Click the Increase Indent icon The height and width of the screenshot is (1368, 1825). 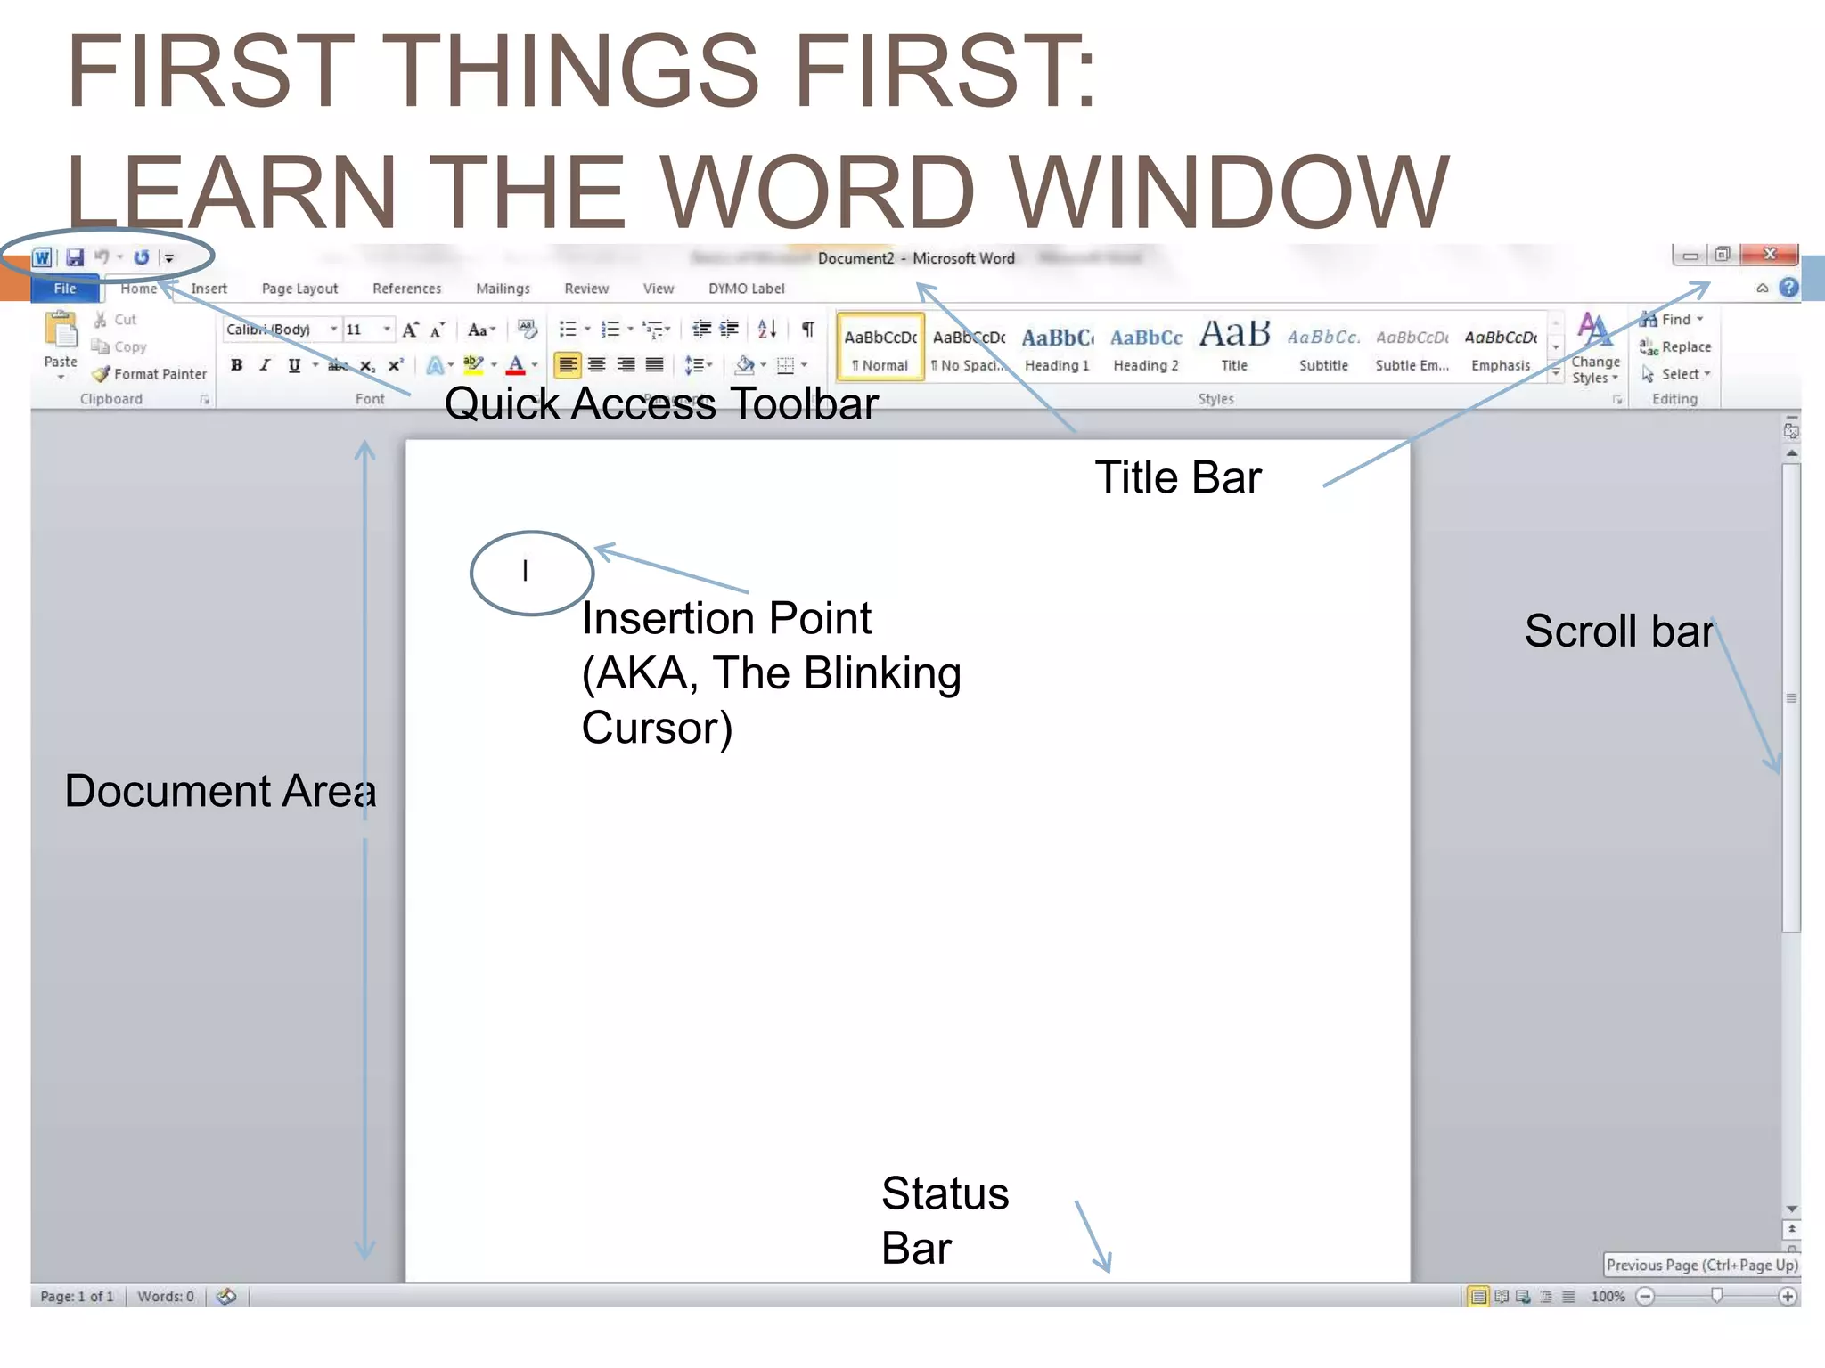pyautogui.click(x=729, y=330)
